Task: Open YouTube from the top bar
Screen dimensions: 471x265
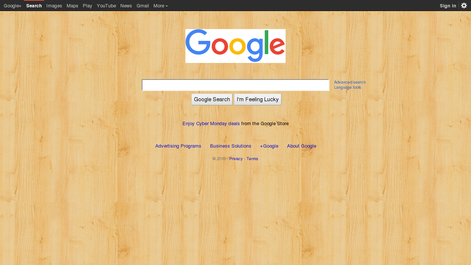Action: click(x=106, y=6)
